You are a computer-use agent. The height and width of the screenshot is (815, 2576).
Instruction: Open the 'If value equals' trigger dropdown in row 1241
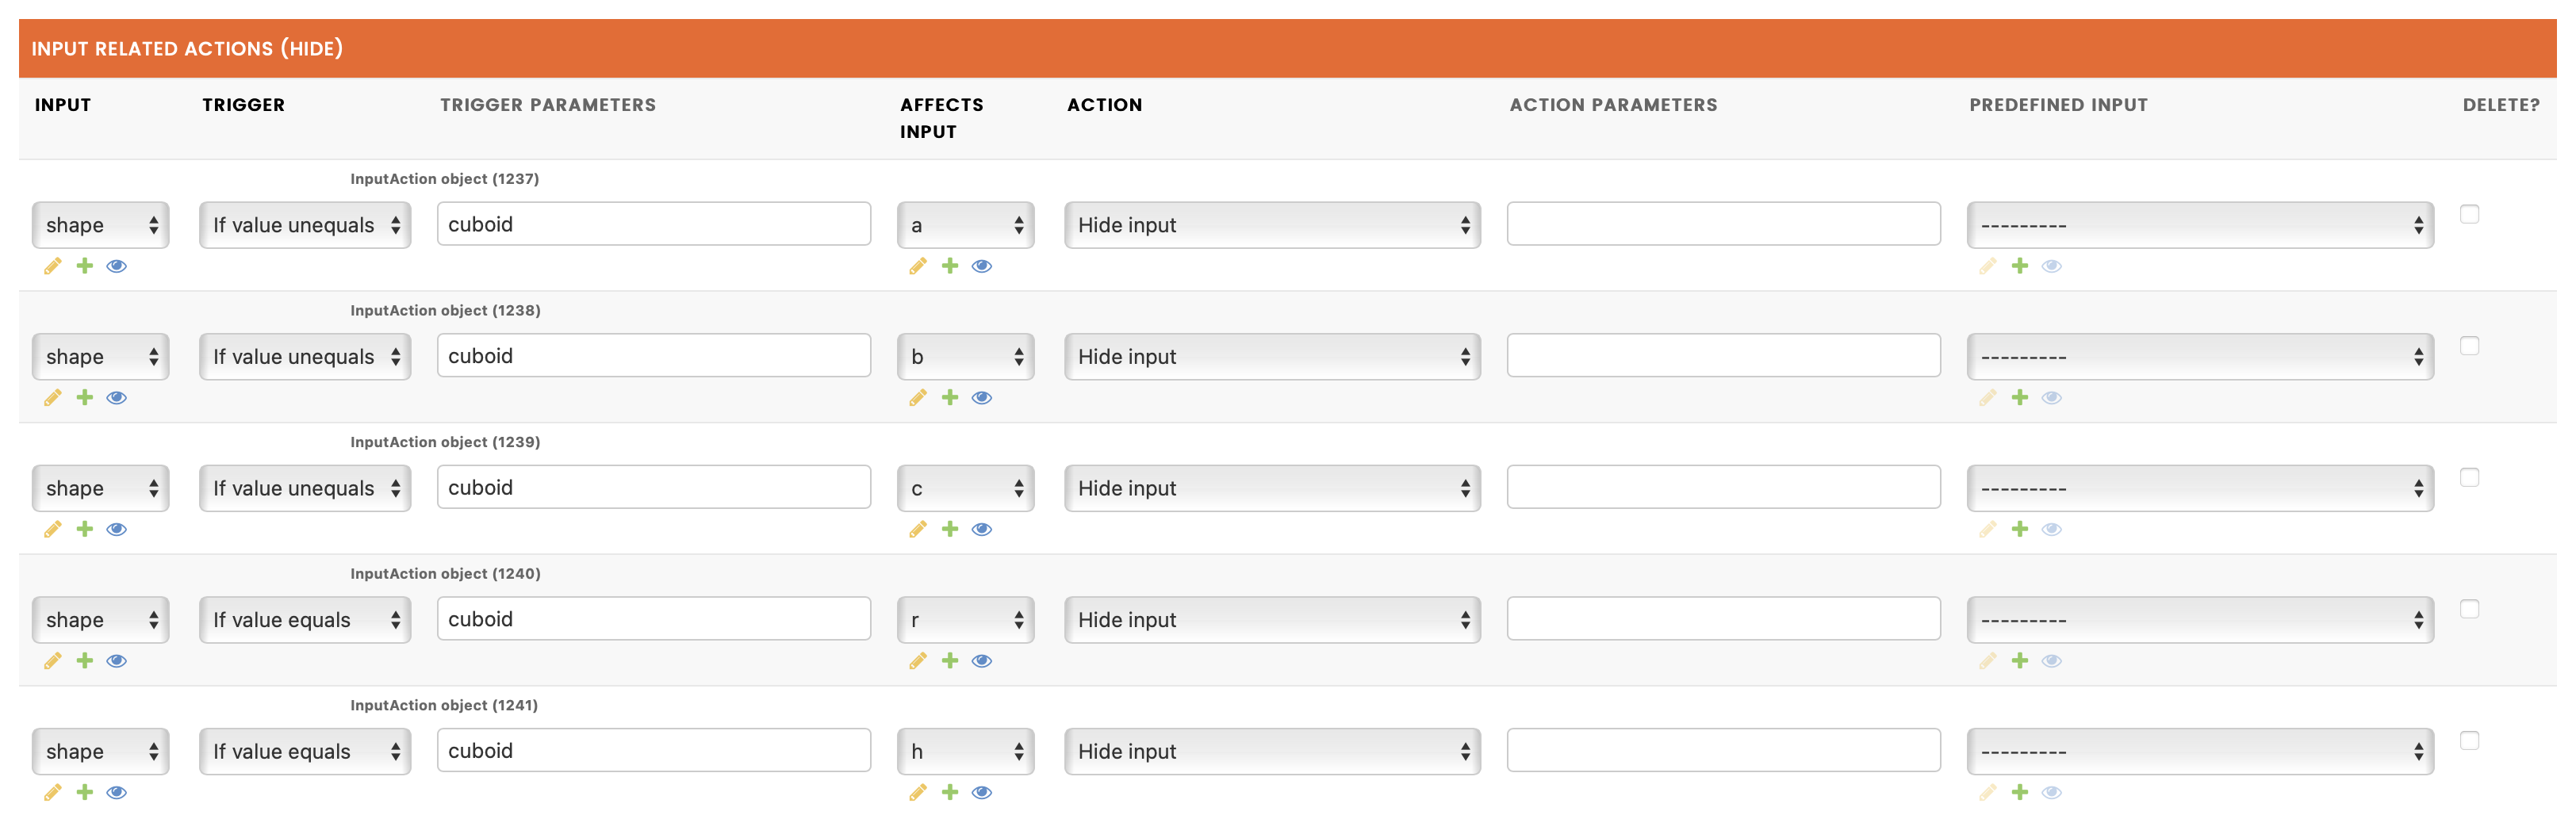coord(305,752)
